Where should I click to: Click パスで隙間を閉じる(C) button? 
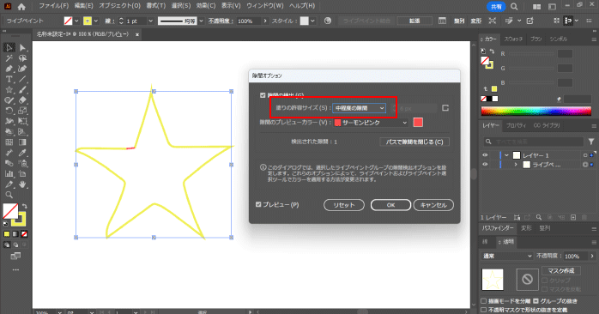pos(414,142)
